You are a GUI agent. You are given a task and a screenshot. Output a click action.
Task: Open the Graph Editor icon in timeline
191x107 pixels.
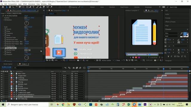pyautogui.click(x=84, y=68)
